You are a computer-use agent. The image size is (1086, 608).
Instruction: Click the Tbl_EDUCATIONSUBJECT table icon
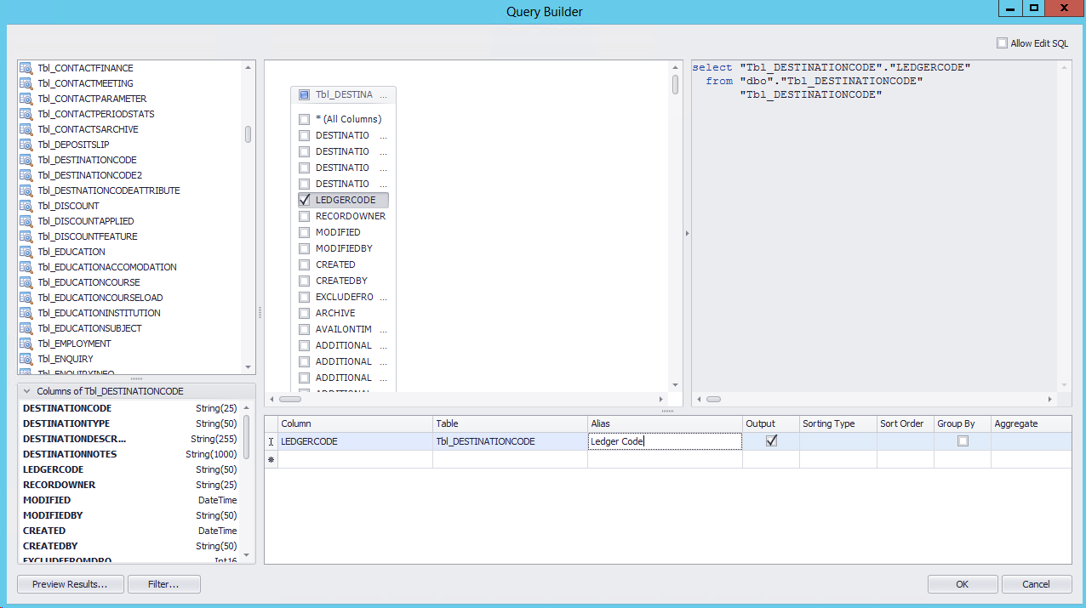(26, 328)
